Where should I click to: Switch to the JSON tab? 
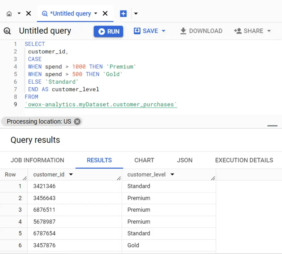coord(185,160)
